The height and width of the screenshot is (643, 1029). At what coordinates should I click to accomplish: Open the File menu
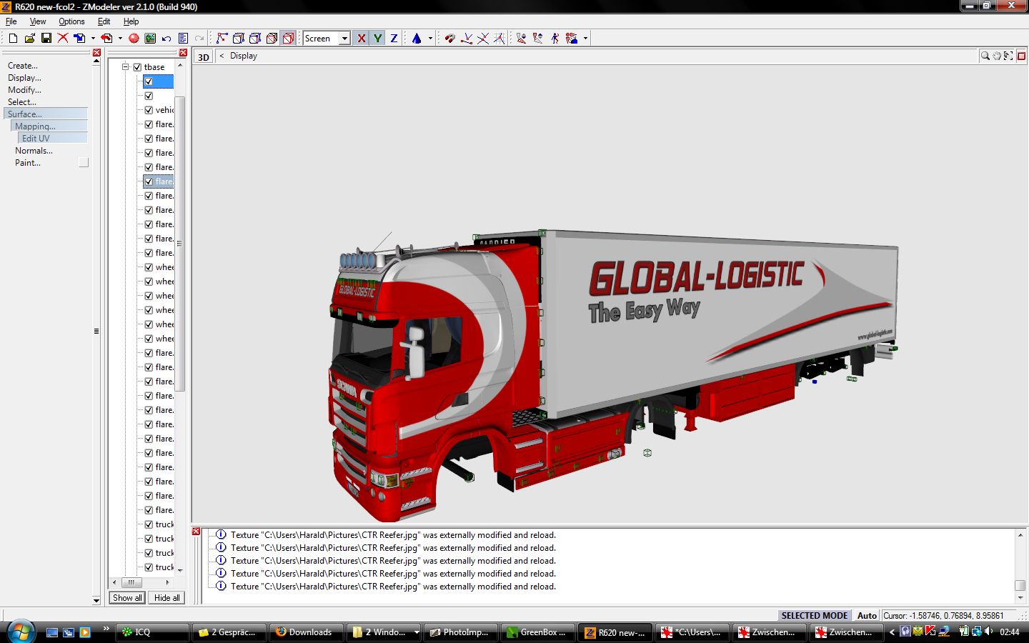[11, 21]
